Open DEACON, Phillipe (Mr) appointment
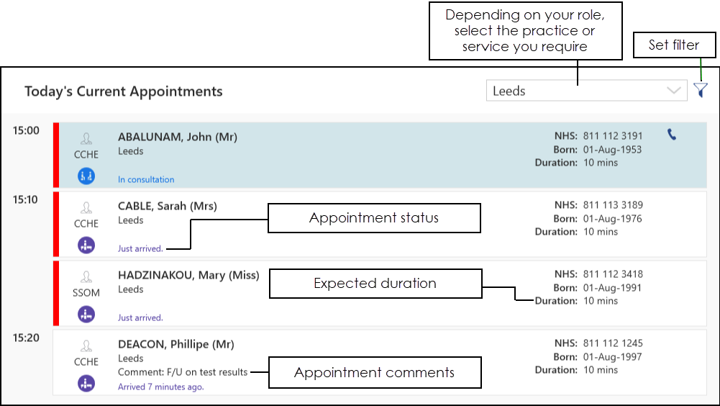Image resolution: width=720 pixels, height=406 pixels. [x=176, y=344]
